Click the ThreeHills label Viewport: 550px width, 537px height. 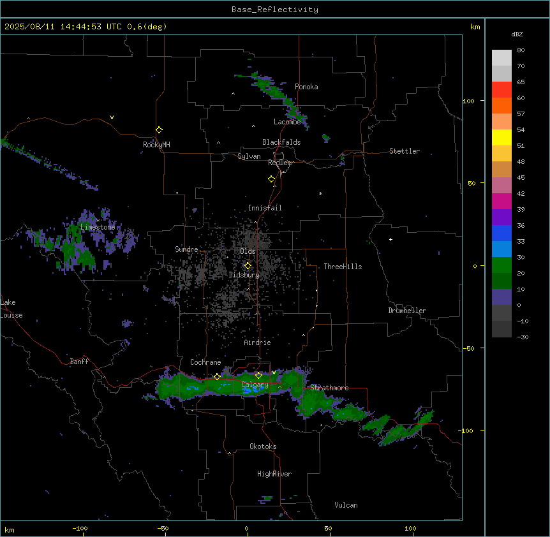pos(343,267)
